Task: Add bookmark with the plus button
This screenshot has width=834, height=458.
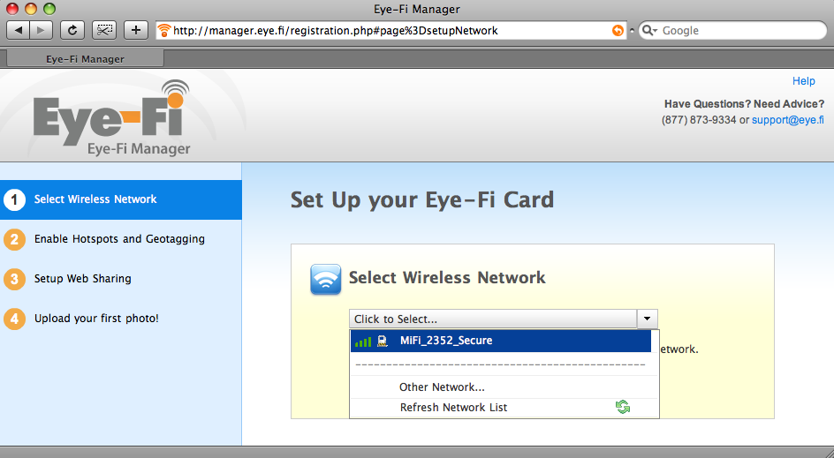Action: coord(136,30)
